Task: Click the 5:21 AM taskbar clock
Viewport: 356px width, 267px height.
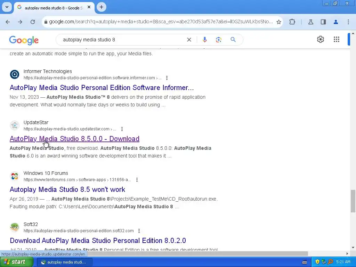Action: (343, 262)
